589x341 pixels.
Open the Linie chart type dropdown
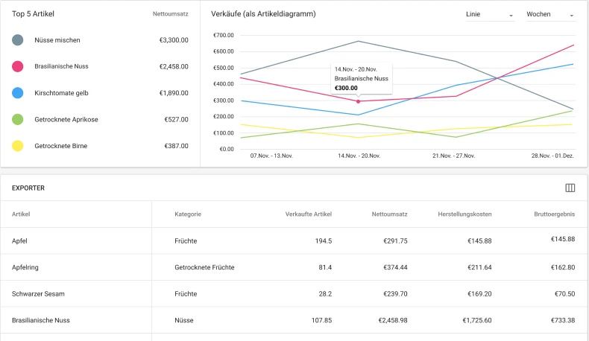[x=489, y=15]
